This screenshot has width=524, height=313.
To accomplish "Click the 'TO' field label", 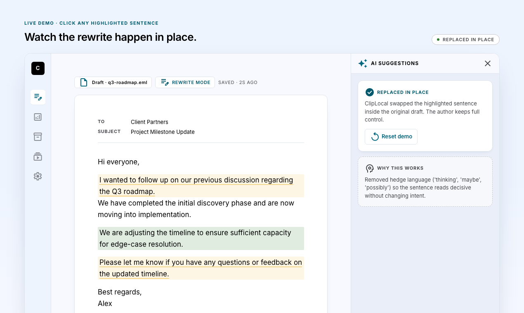I will [101, 122].
